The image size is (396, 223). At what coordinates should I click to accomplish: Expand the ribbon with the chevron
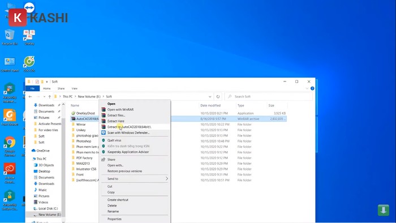tap(307, 88)
